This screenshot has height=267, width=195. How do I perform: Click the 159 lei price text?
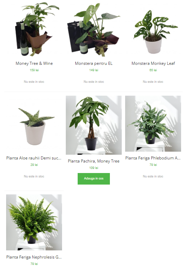coord(34,70)
